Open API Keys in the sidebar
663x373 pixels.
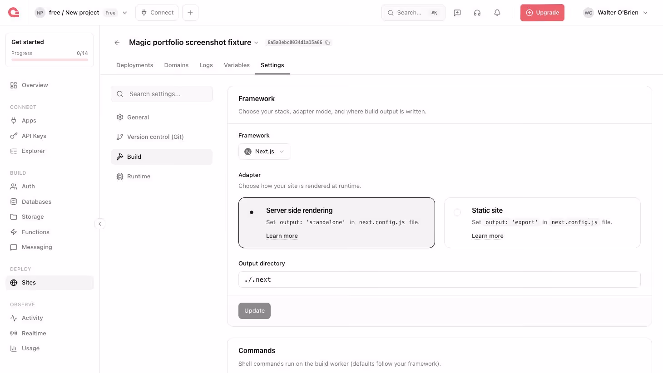(x=49, y=136)
